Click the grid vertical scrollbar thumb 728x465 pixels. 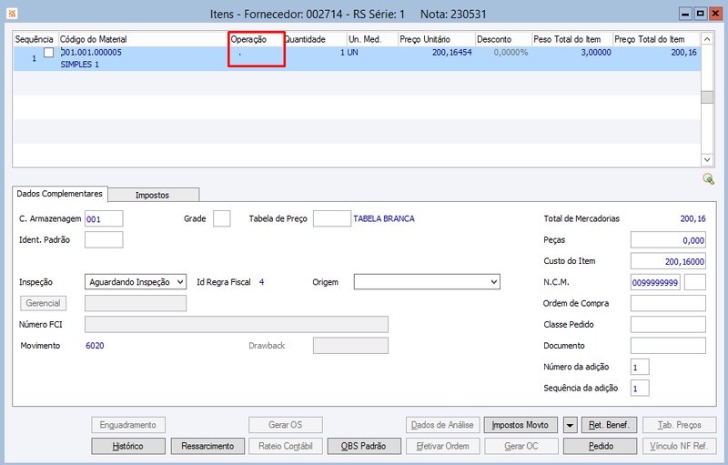click(x=707, y=97)
